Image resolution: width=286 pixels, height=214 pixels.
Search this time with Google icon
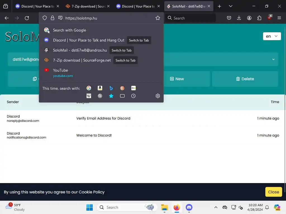pyautogui.click(x=89, y=88)
